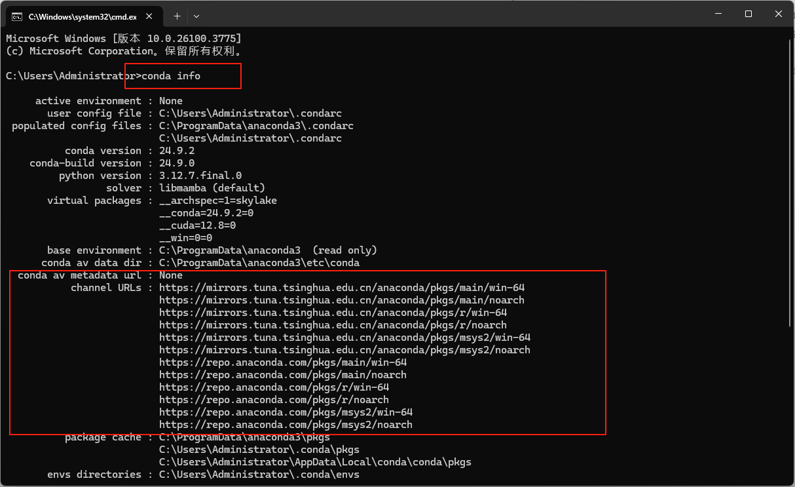This screenshot has height=487, width=795.
Task: Click tsinghua mirror pkgs/msys2/win-64 URL
Action: click(344, 338)
